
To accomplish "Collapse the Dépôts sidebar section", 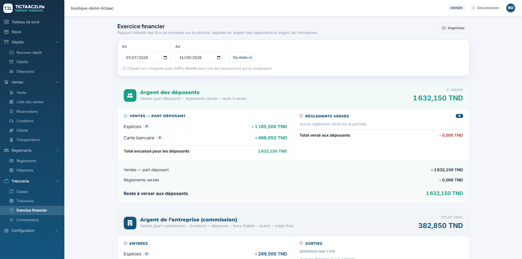I will [x=57, y=42].
